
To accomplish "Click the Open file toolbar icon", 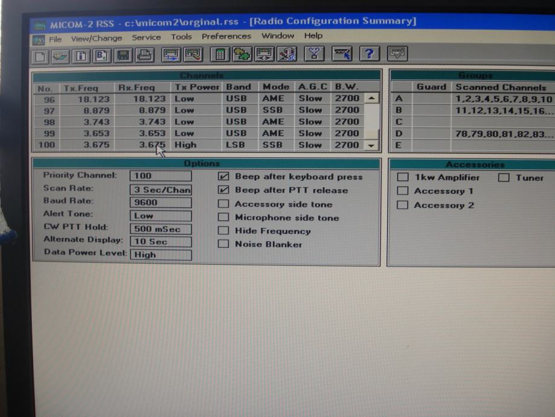I will (x=60, y=56).
